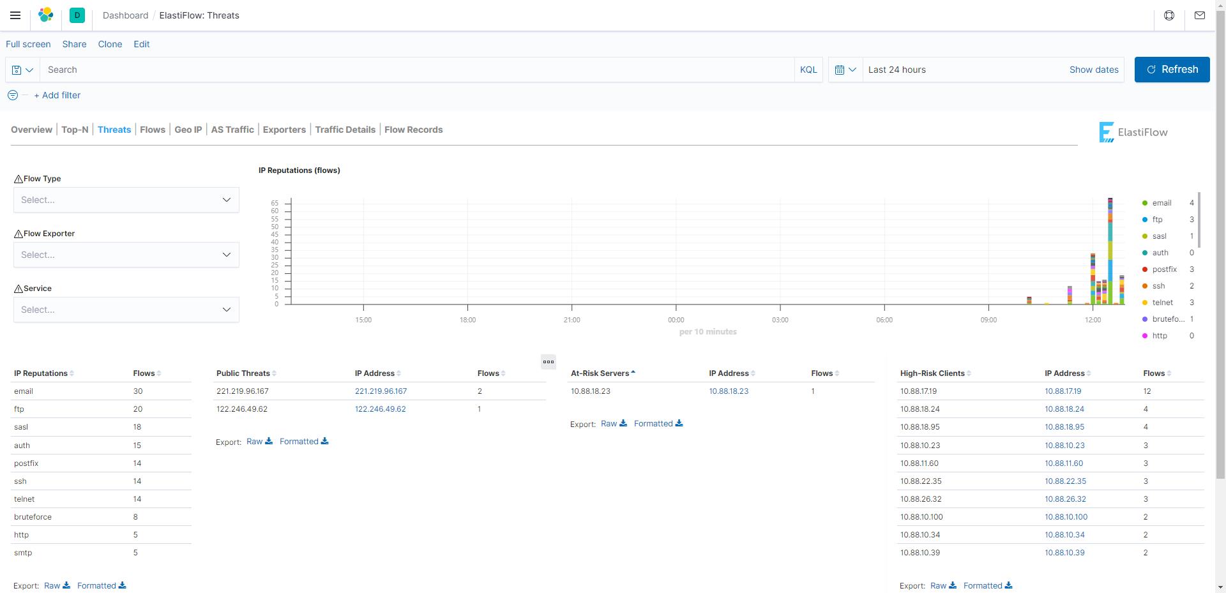Download Raw export for At-Risk Servers
Viewport: 1226px width, 593px height.
(x=614, y=423)
